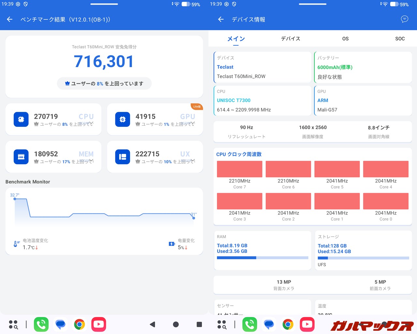
Task: Switch to the デバイス tab
Action: pyautogui.click(x=291, y=38)
